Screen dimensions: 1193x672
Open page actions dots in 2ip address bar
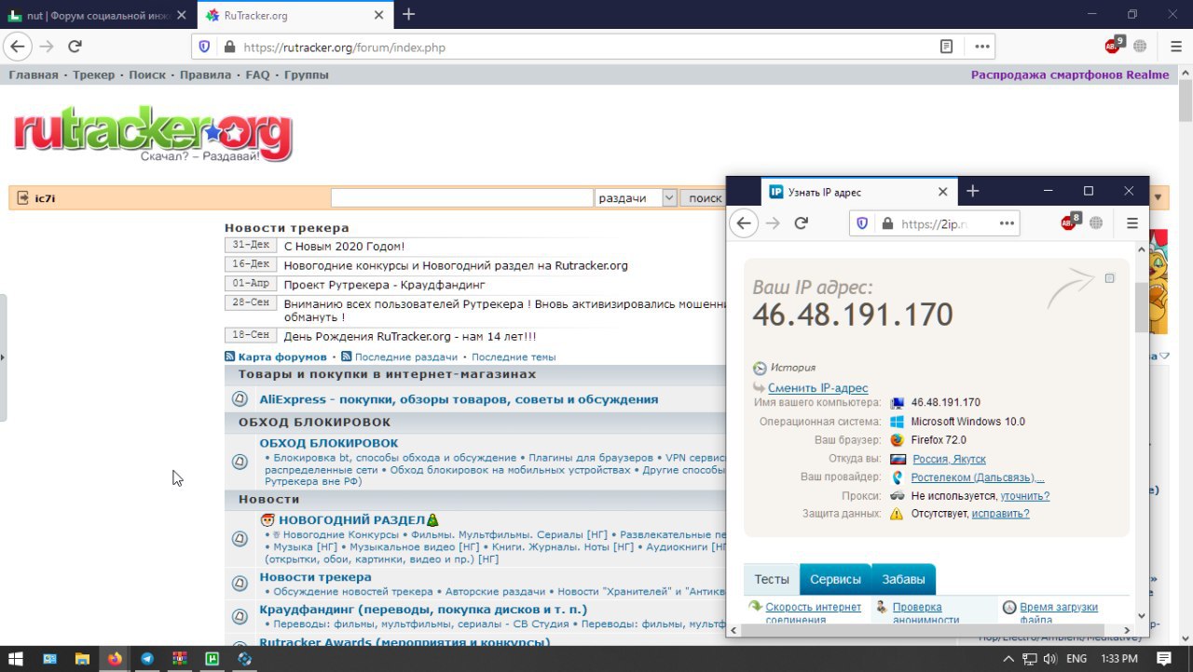(1007, 223)
